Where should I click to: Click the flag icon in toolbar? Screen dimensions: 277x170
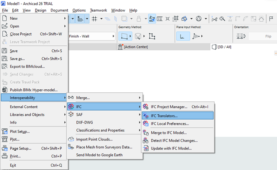[271, 19]
